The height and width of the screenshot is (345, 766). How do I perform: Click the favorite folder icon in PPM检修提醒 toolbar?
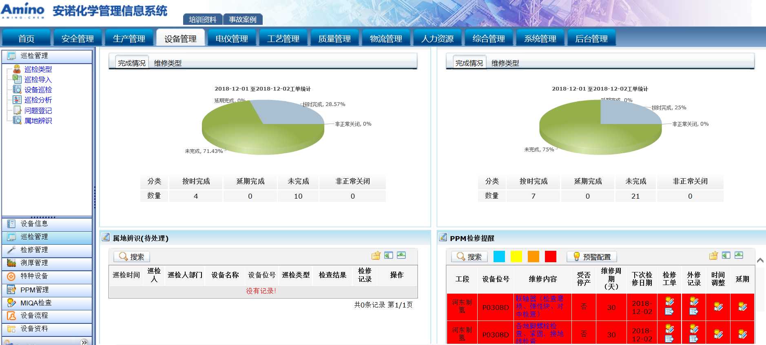click(713, 256)
